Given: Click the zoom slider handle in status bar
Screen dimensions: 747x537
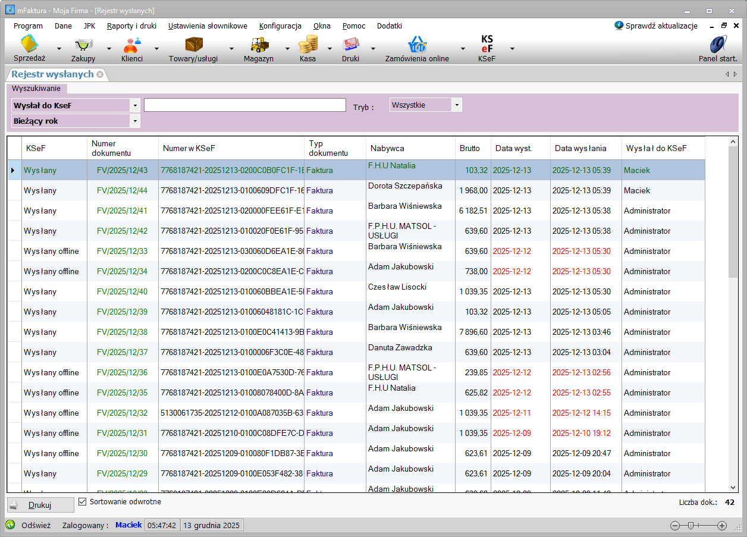Looking at the screenshot, I should tap(690, 526).
